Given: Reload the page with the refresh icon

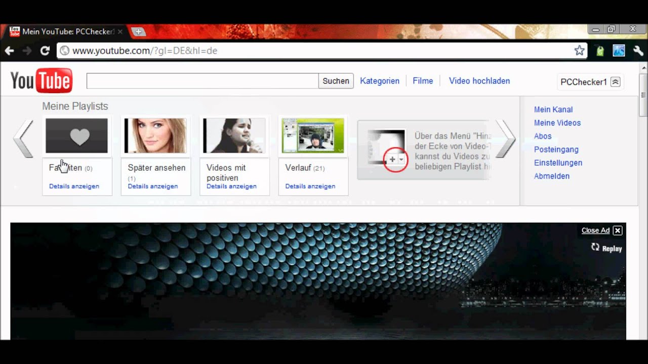Looking at the screenshot, I should [45, 51].
